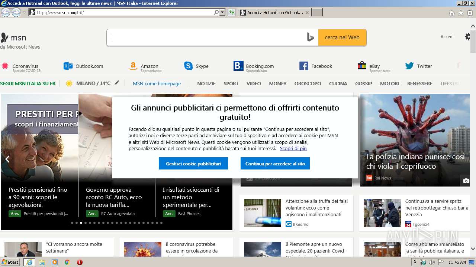This screenshot has width=476, height=267.
Task: Select VIDEO in navigation bar
Action: 254,83
